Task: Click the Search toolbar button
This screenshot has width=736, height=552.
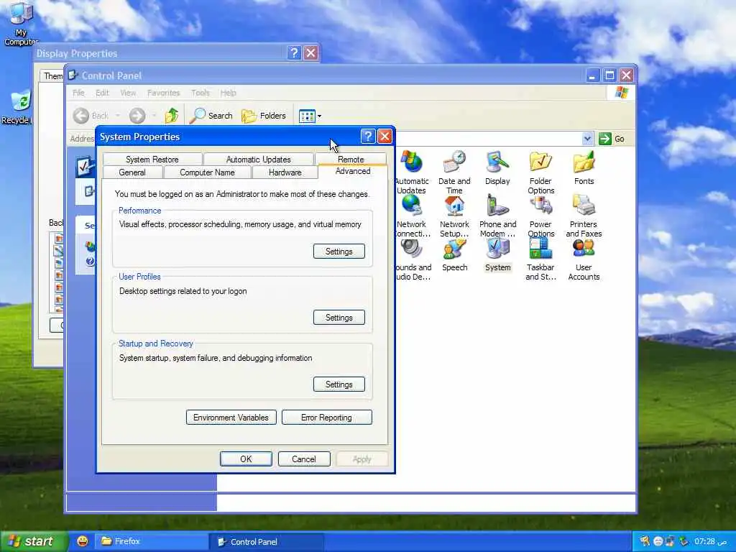Action: (211, 116)
